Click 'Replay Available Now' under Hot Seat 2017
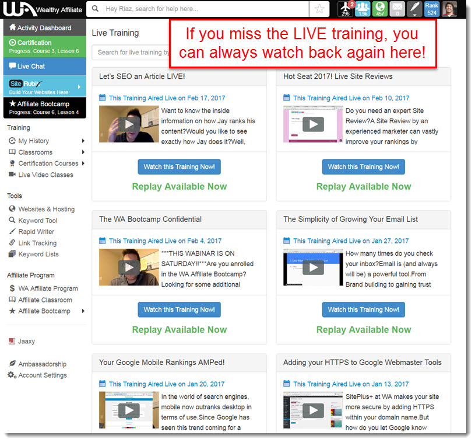 (x=364, y=186)
